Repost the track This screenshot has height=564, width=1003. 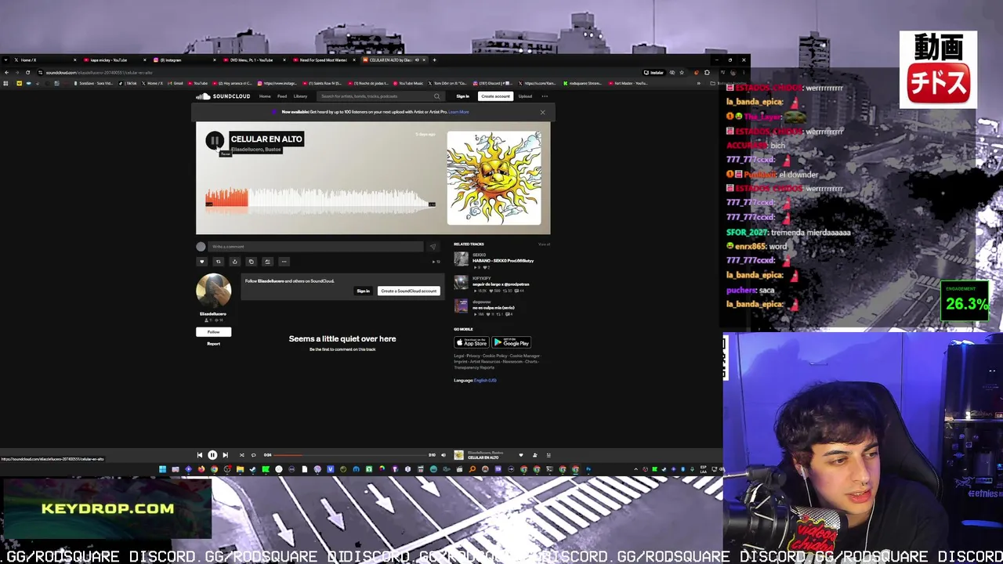pyautogui.click(x=218, y=262)
